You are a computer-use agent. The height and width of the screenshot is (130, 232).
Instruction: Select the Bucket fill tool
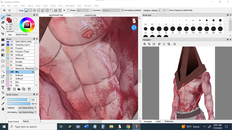pyautogui.click(x=3, y=50)
